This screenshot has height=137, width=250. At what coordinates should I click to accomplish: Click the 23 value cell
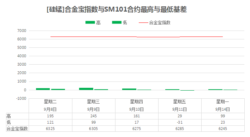(223, 122)
